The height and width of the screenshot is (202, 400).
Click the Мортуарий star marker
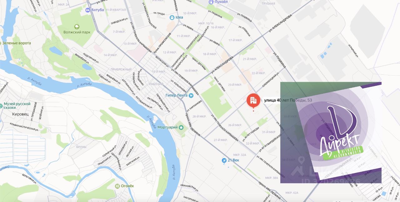click(181, 127)
